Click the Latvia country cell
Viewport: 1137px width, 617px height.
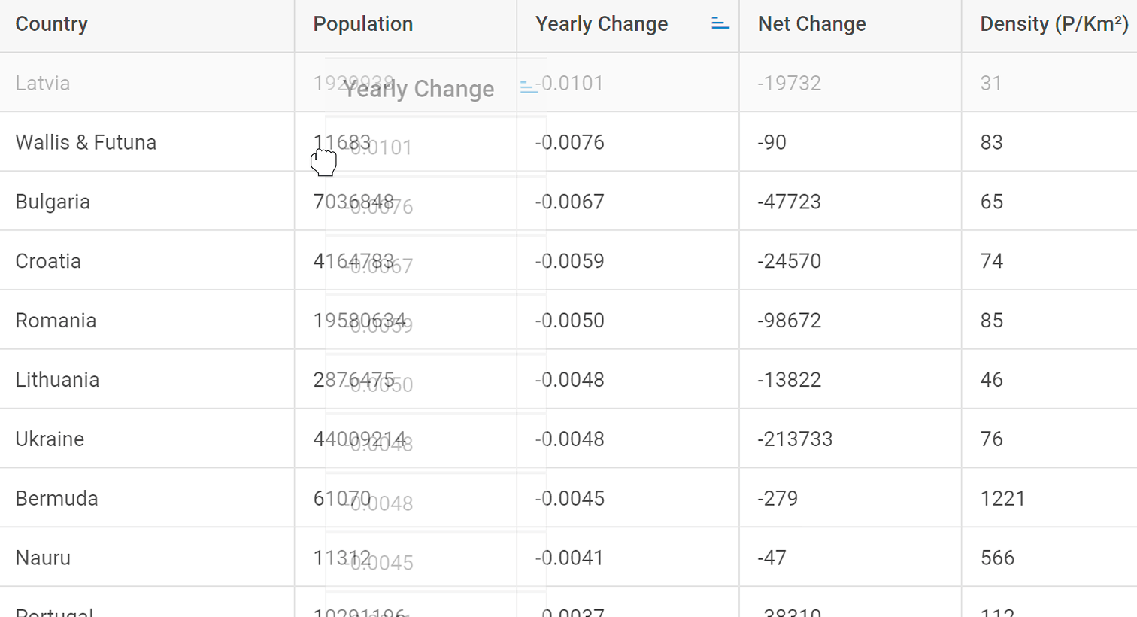[x=147, y=83]
